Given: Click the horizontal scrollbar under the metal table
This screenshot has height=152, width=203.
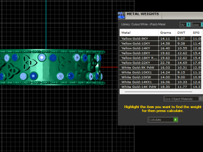Looking at the screenshot, I should (158, 92).
